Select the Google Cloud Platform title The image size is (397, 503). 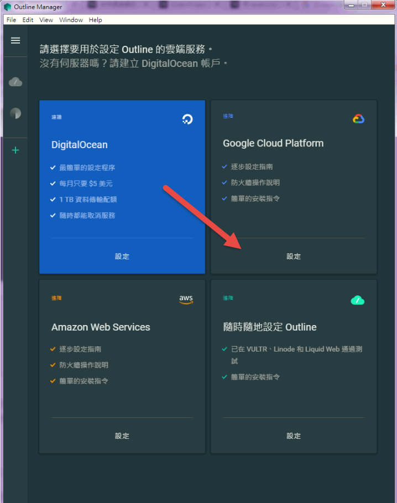pyautogui.click(x=273, y=143)
